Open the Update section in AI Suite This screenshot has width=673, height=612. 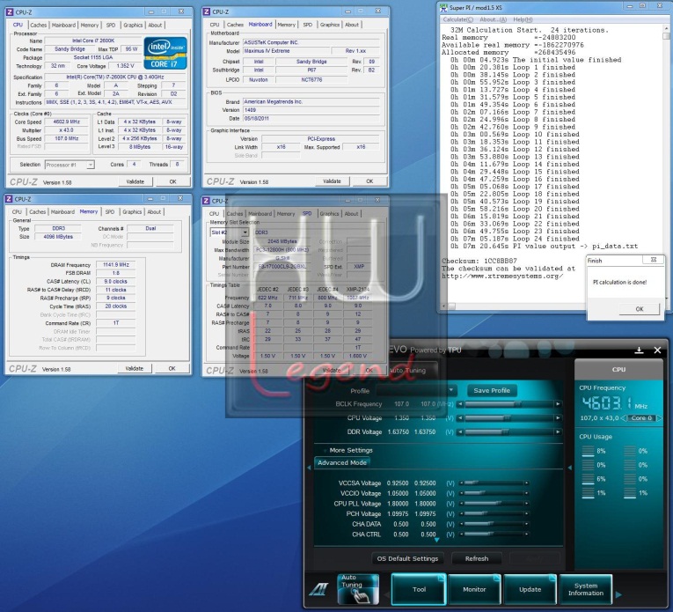pos(530,589)
